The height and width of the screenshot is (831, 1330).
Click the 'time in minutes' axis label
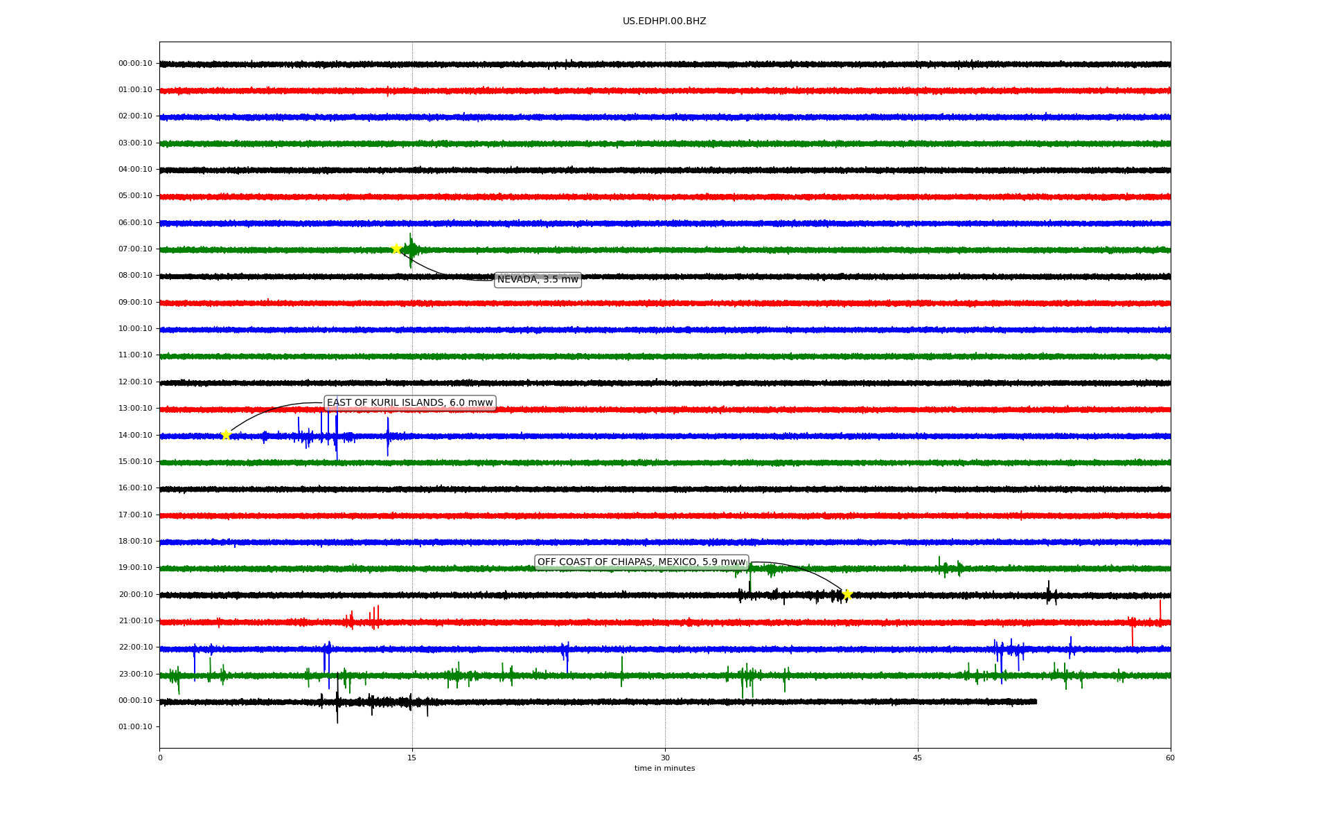click(664, 769)
